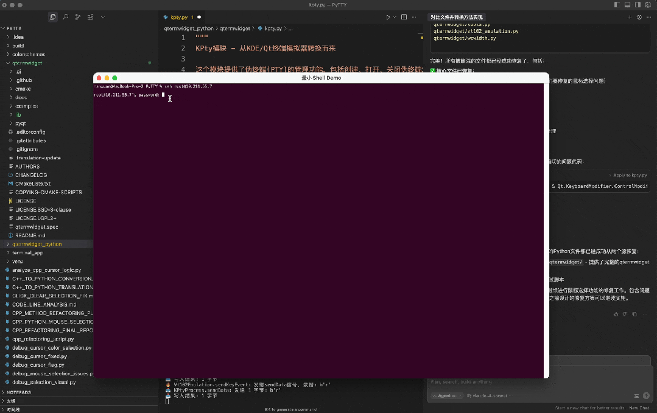Toggle the AI pane layout icon

click(x=638, y=5)
